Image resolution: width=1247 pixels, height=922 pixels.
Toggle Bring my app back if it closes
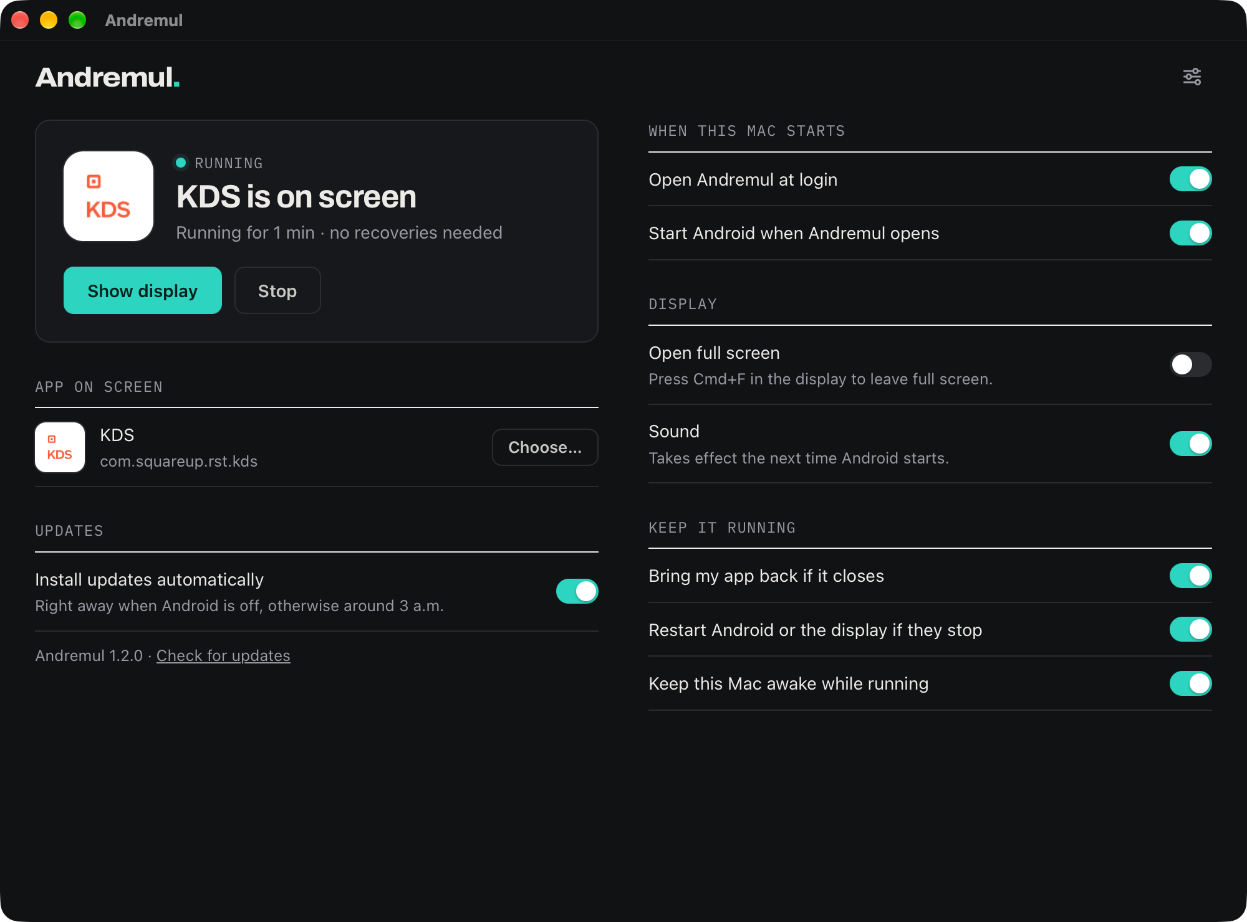[1190, 576]
